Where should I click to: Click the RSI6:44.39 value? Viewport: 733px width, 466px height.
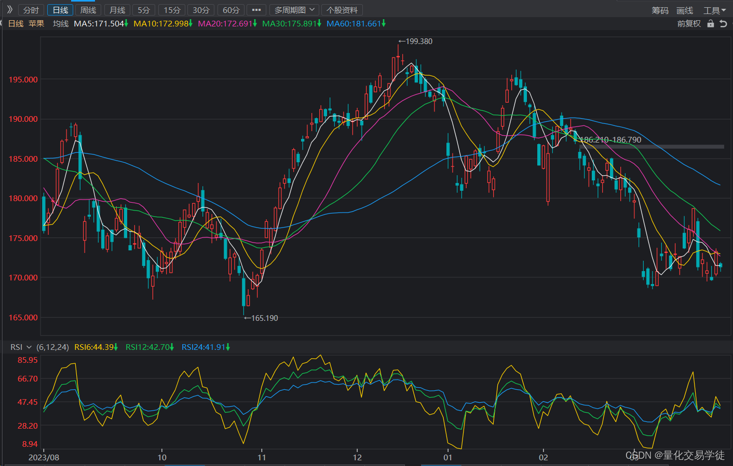pyautogui.click(x=96, y=347)
